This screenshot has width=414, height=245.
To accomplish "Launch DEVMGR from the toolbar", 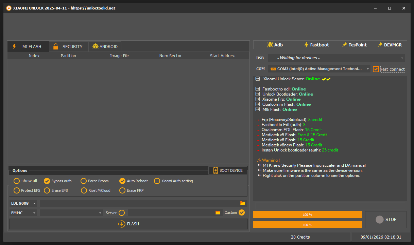I will pos(390,44).
